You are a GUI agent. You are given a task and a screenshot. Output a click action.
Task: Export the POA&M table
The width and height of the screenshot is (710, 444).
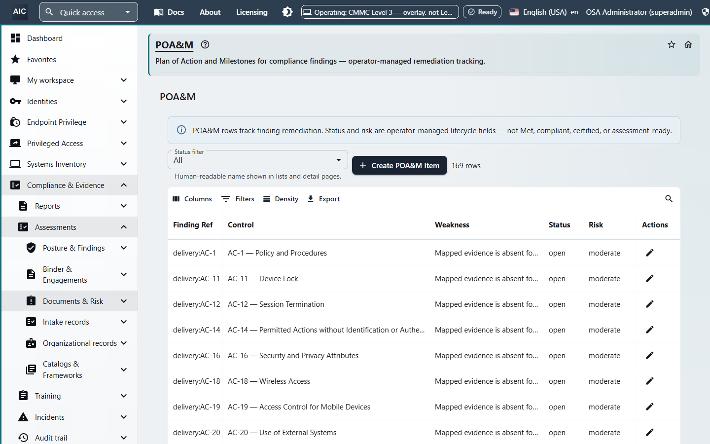pos(323,199)
